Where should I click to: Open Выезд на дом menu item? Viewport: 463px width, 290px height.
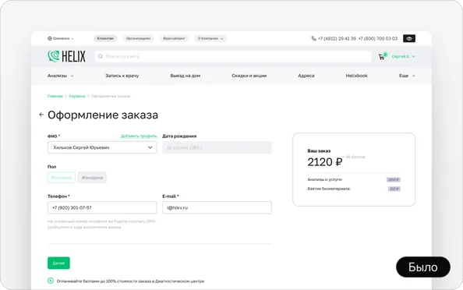(186, 76)
